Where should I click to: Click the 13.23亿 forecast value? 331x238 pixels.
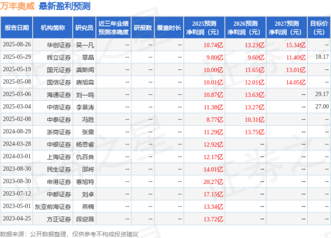[x=254, y=45]
